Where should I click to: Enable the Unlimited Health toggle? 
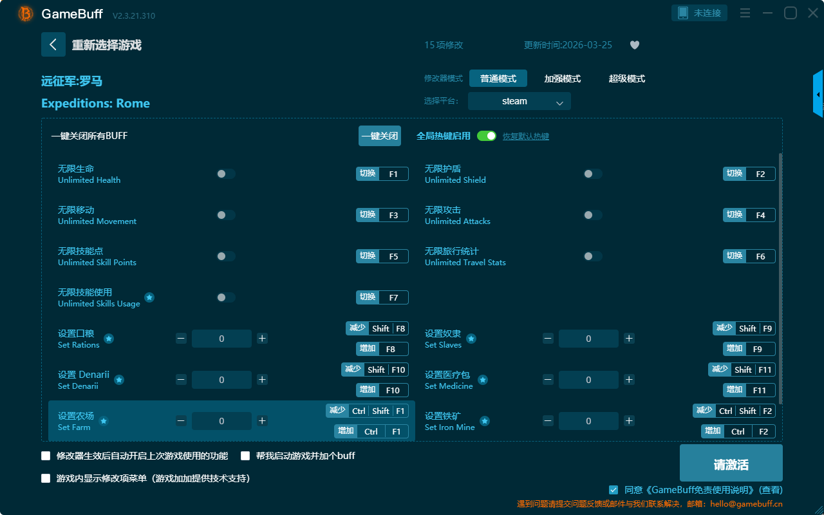coord(226,174)
